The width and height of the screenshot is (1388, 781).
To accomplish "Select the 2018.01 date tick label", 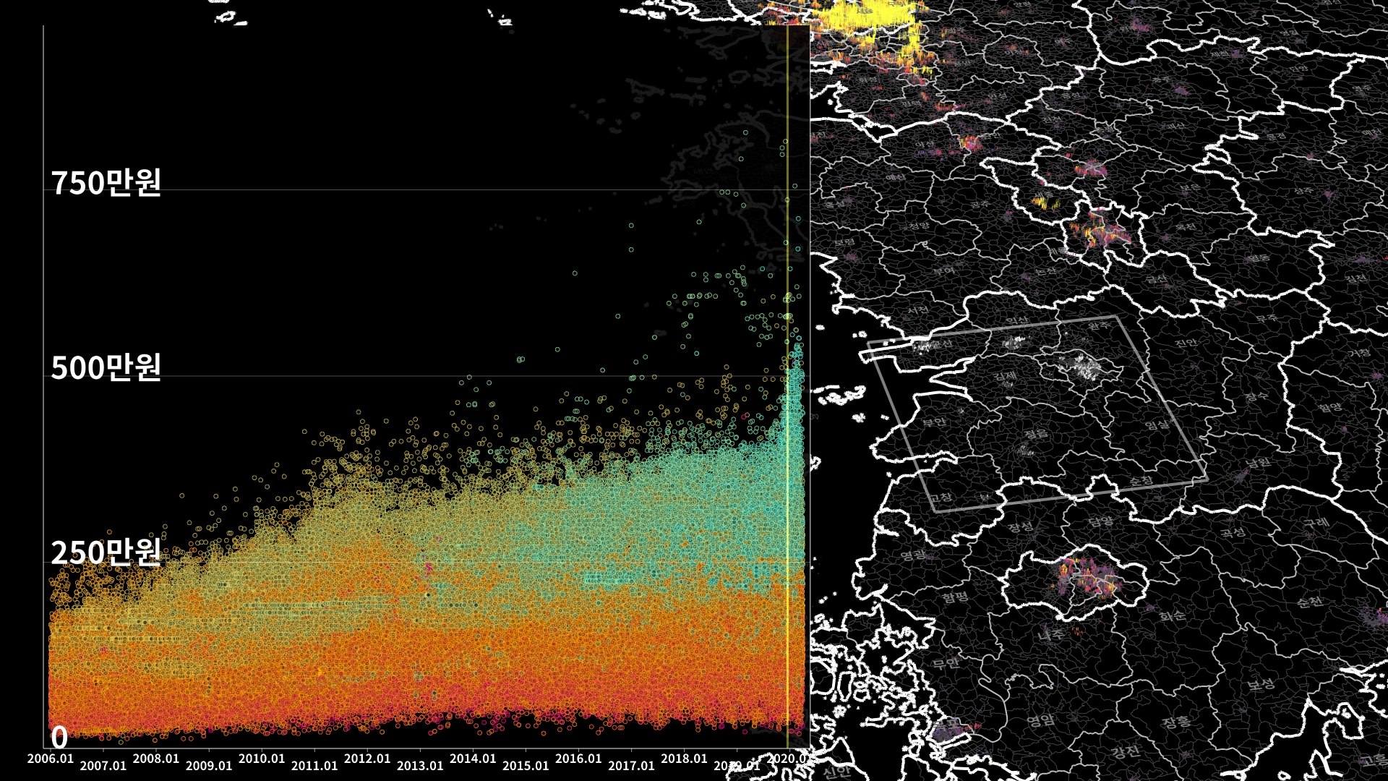I will [x=684, y=759].
